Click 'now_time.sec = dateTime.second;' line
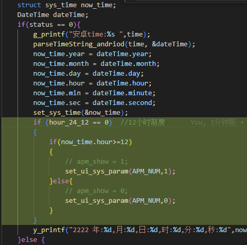This screenshot has height=245, width=247. coord(94,103)
